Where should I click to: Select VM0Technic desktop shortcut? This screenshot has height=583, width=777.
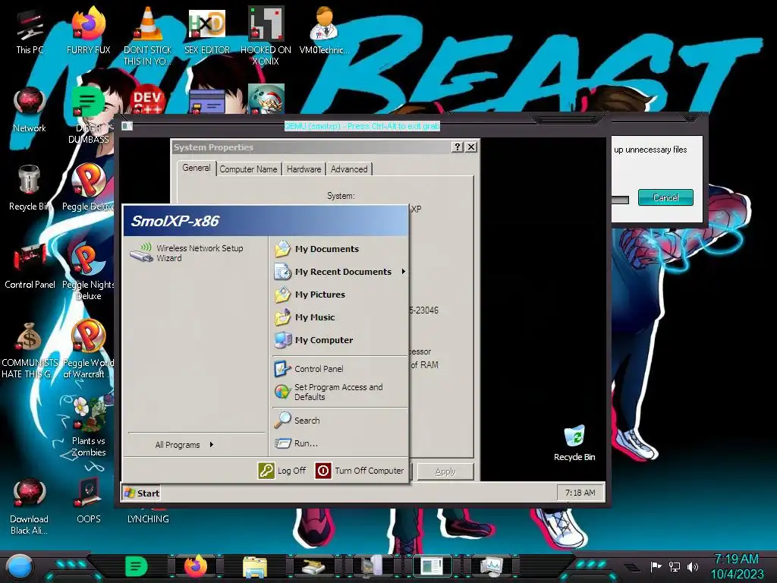click(x=324, y=31)
